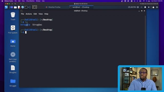
Task: Open the terminal Help menu
Action: coord(46,14)
